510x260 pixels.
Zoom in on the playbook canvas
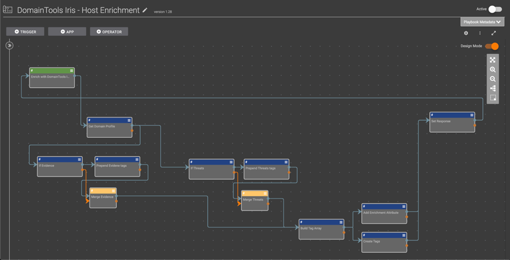[x=492, y=69]
